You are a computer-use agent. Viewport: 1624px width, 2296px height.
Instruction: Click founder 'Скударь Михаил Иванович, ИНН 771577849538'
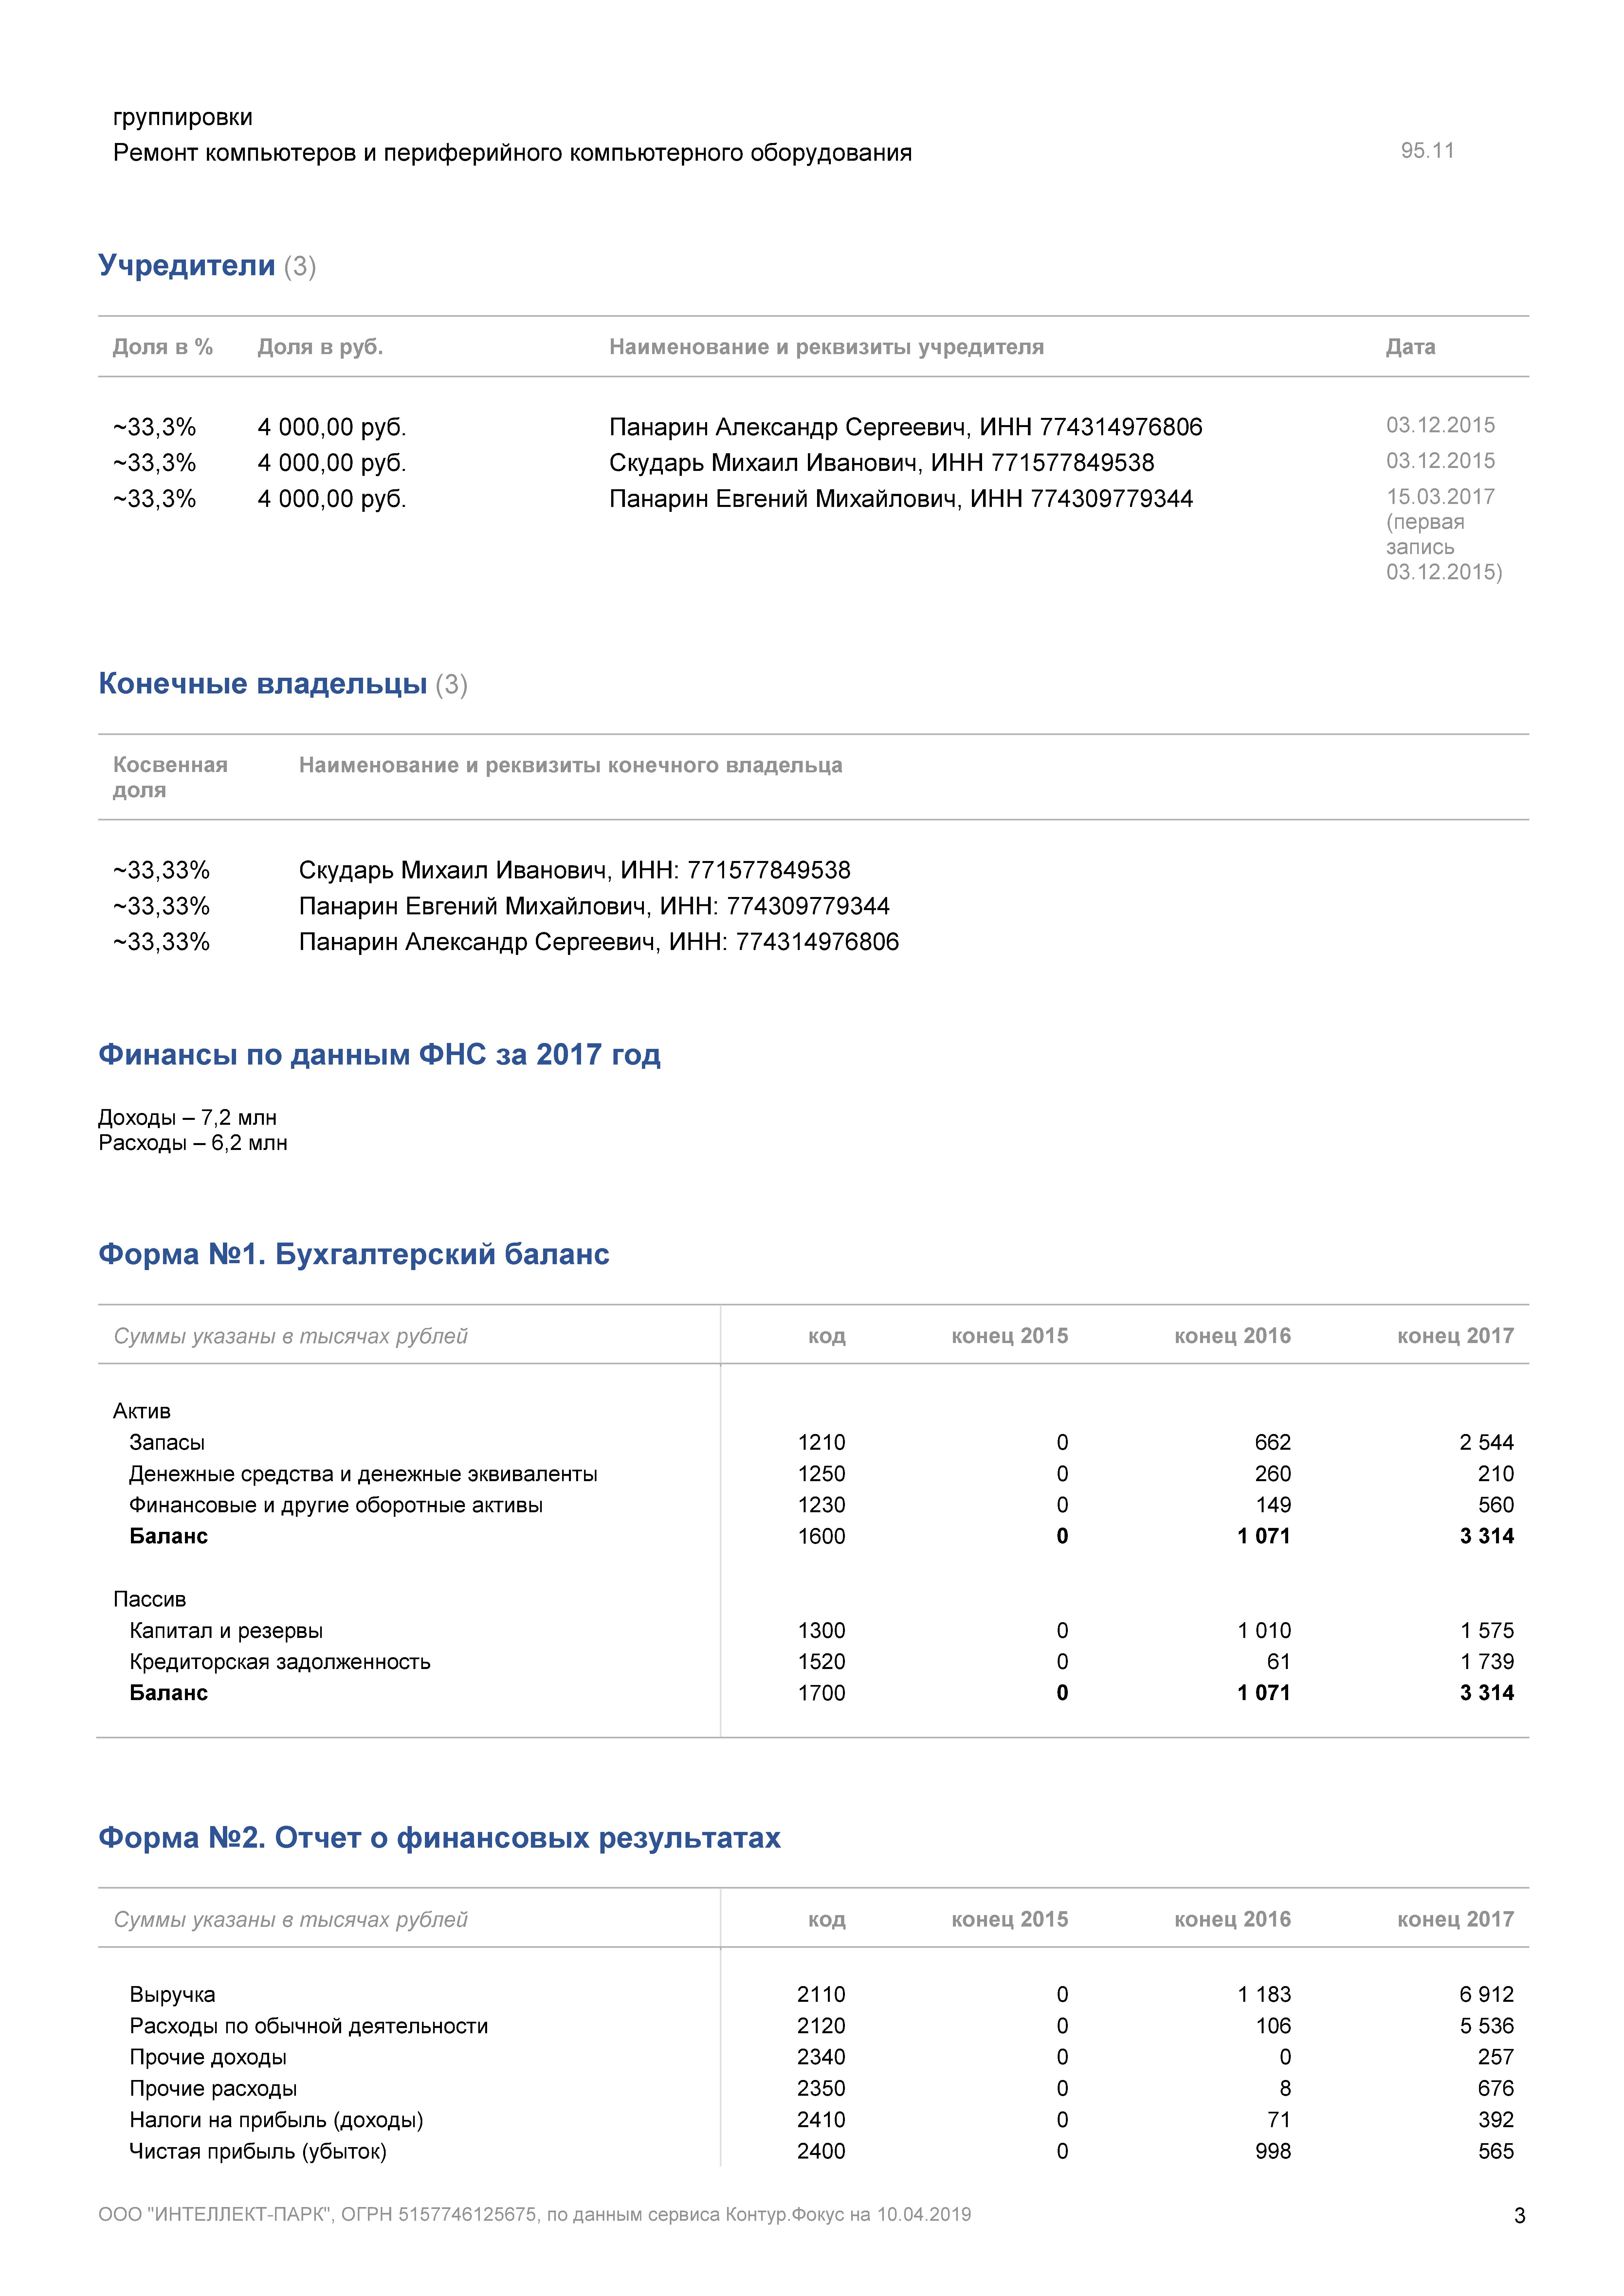(882, 463)
